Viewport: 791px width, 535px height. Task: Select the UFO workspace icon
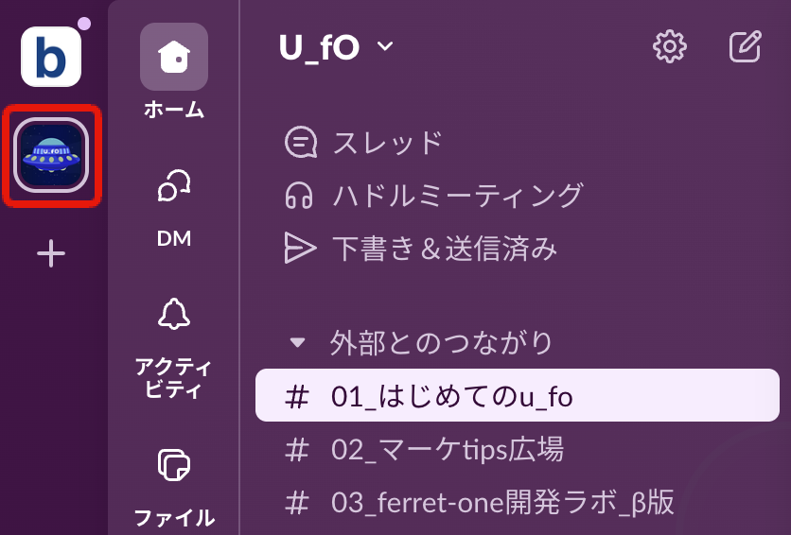[54, 156]
